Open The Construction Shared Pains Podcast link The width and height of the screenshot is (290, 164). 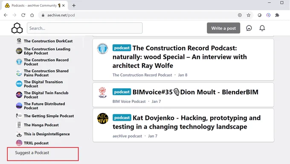(46, 73)
